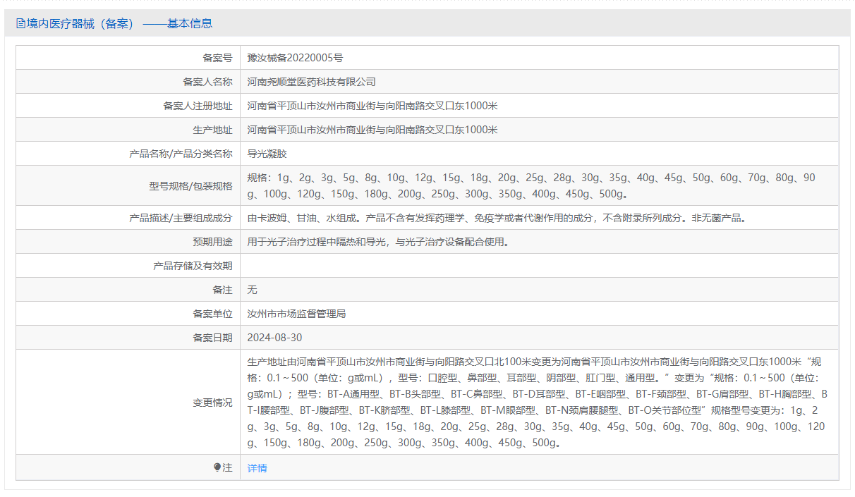
Task: Click the label 备案号
Action: (x=217, y=58)
